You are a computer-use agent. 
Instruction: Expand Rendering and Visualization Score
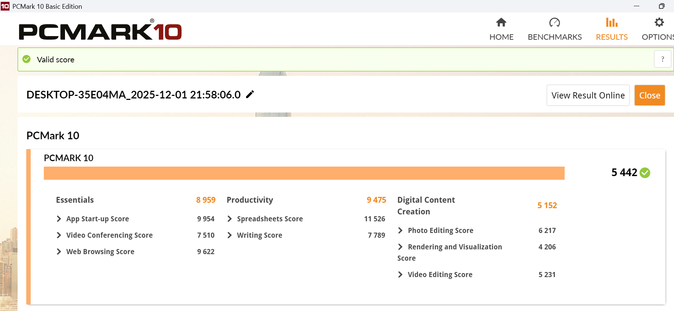click(x=401, y=247)
